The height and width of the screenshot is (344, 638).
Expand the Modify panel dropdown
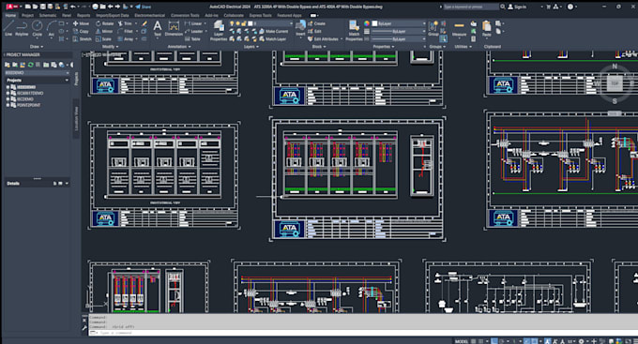coord(110,47)
